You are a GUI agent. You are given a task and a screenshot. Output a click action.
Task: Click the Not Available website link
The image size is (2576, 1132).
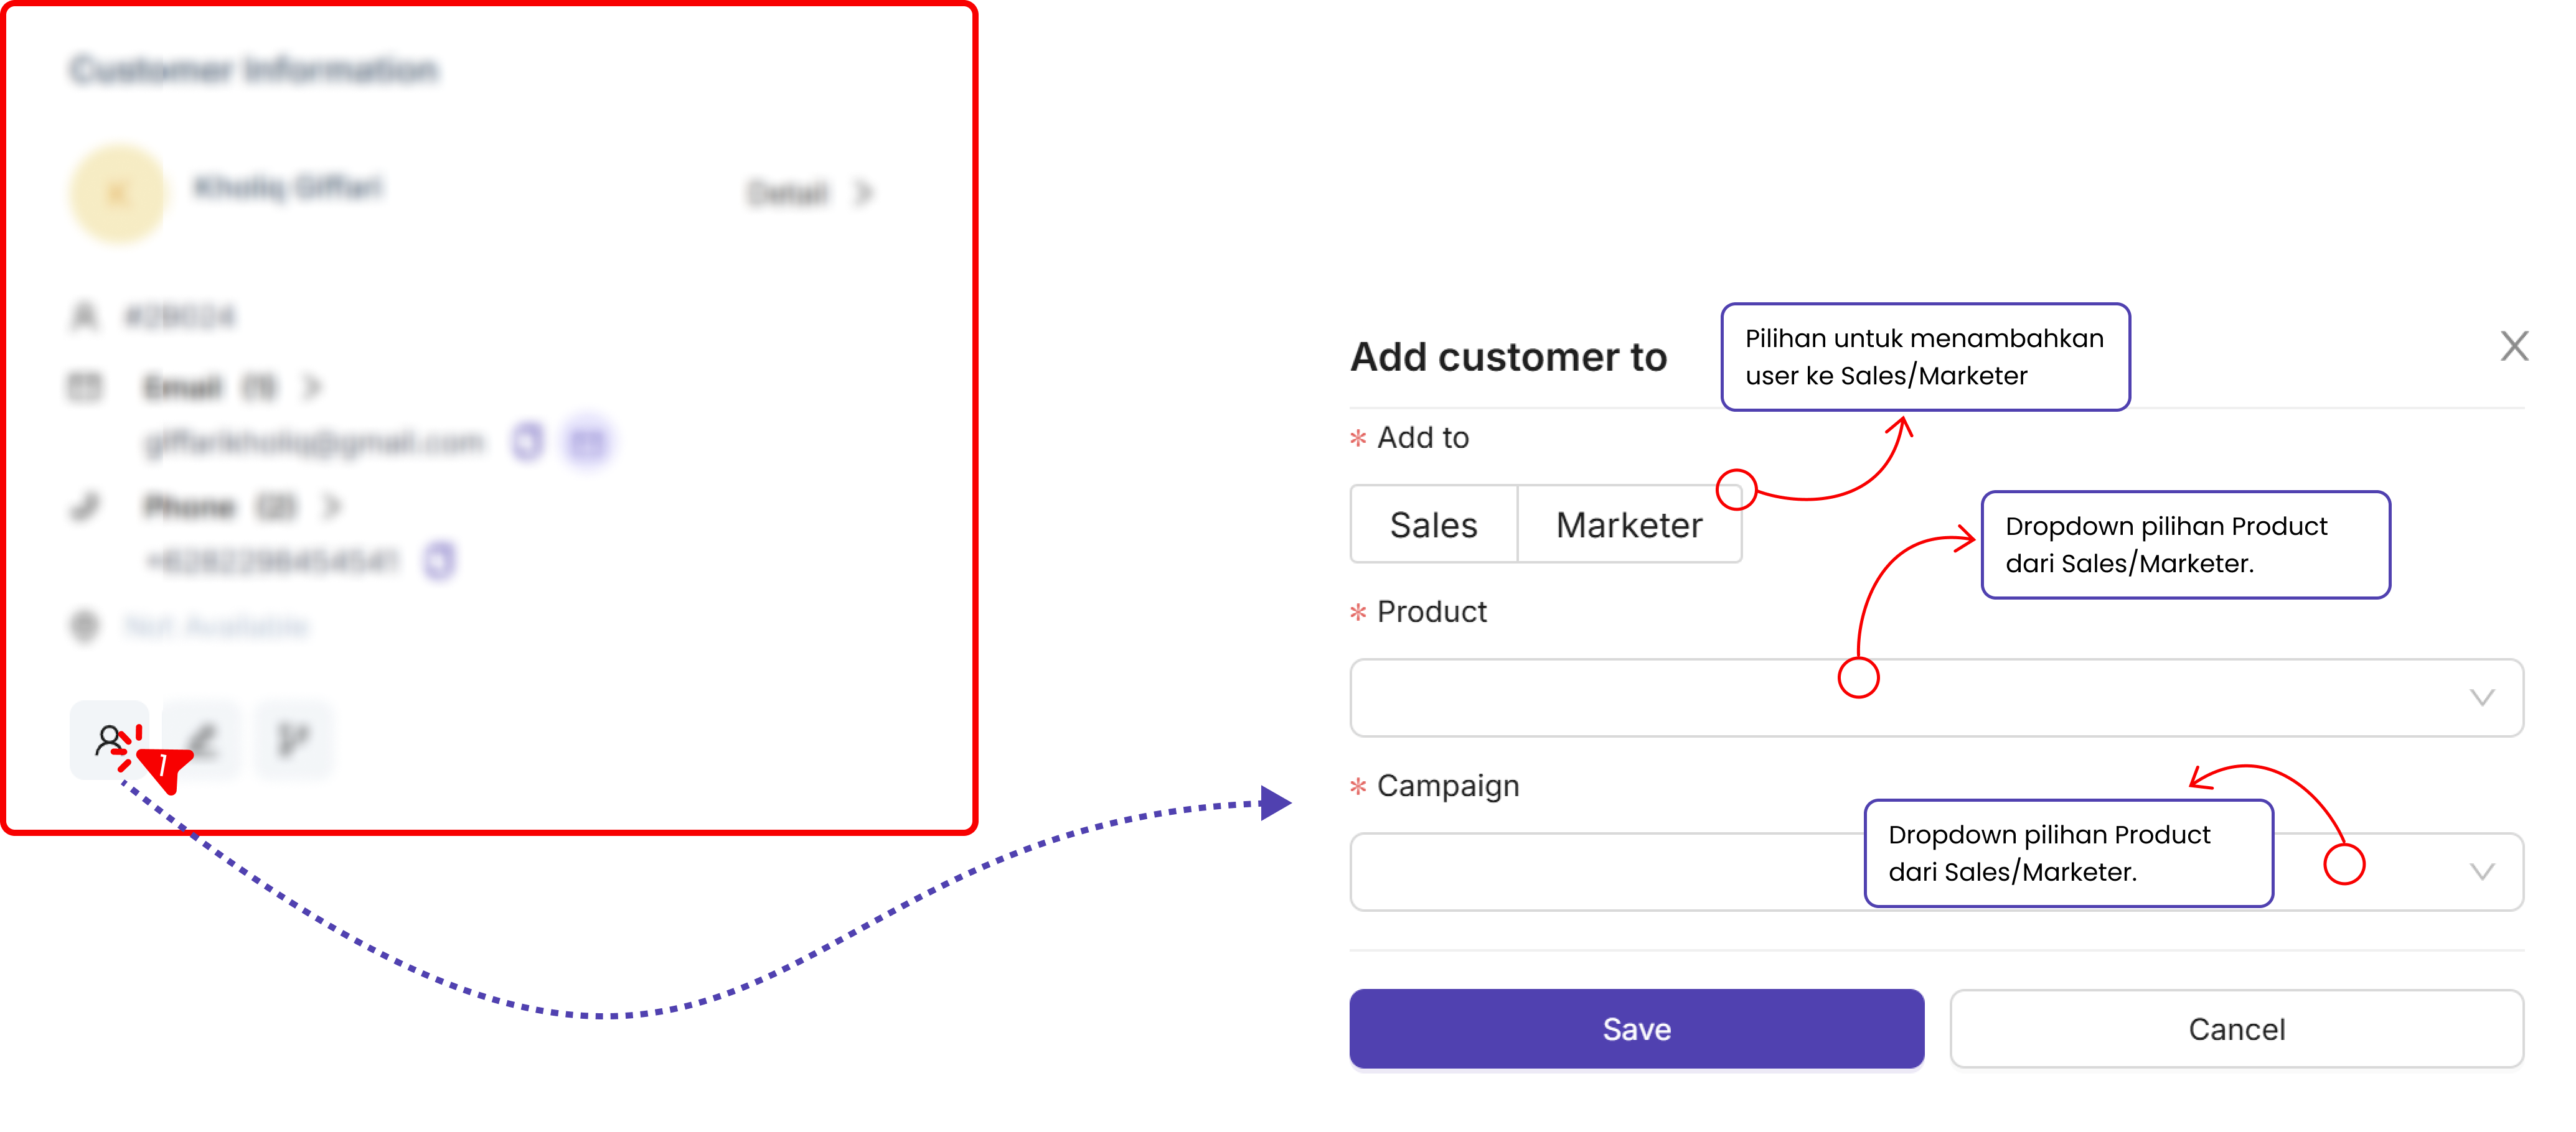(x=216, y=626)
